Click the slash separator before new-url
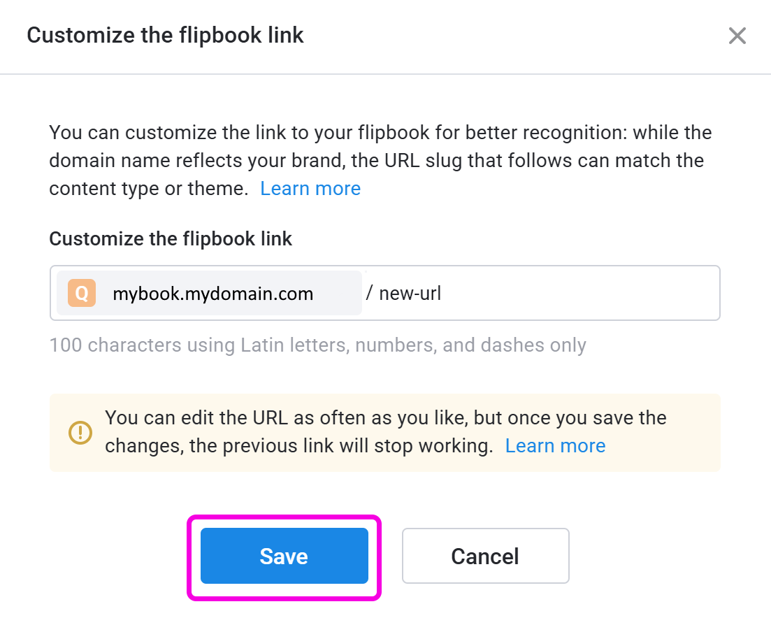 [369, 294]
